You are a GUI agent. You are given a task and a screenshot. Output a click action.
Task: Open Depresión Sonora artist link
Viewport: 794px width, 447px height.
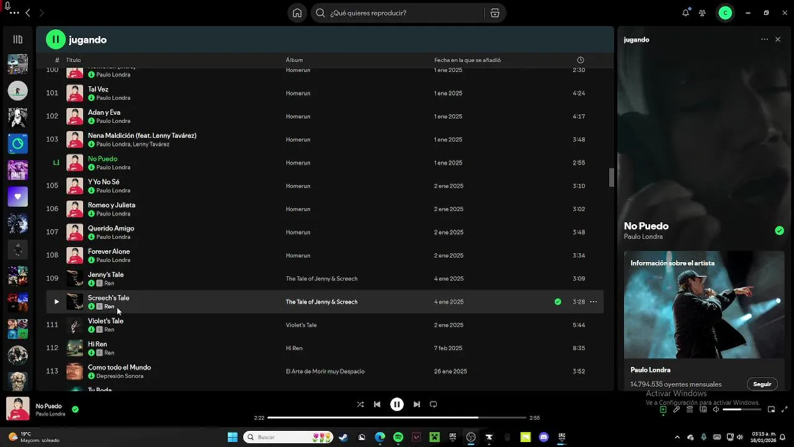point(120,376)
